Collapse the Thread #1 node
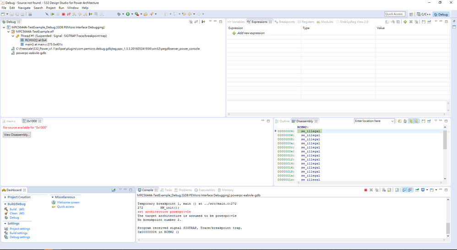This screenshot has height=250, width=457. 13,36
